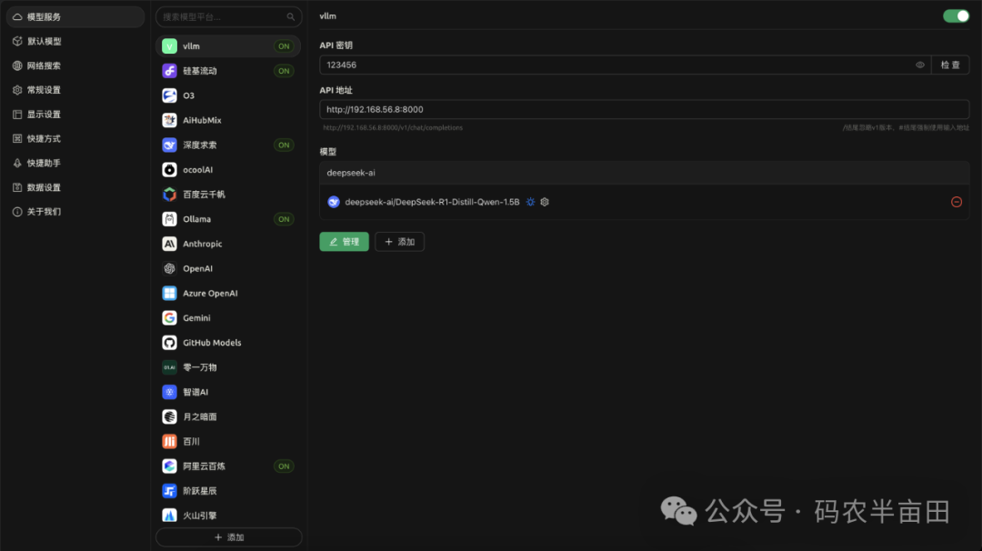982x551 pixels.
Task: Select the vllm provider icon
Action: pos(169,46)
